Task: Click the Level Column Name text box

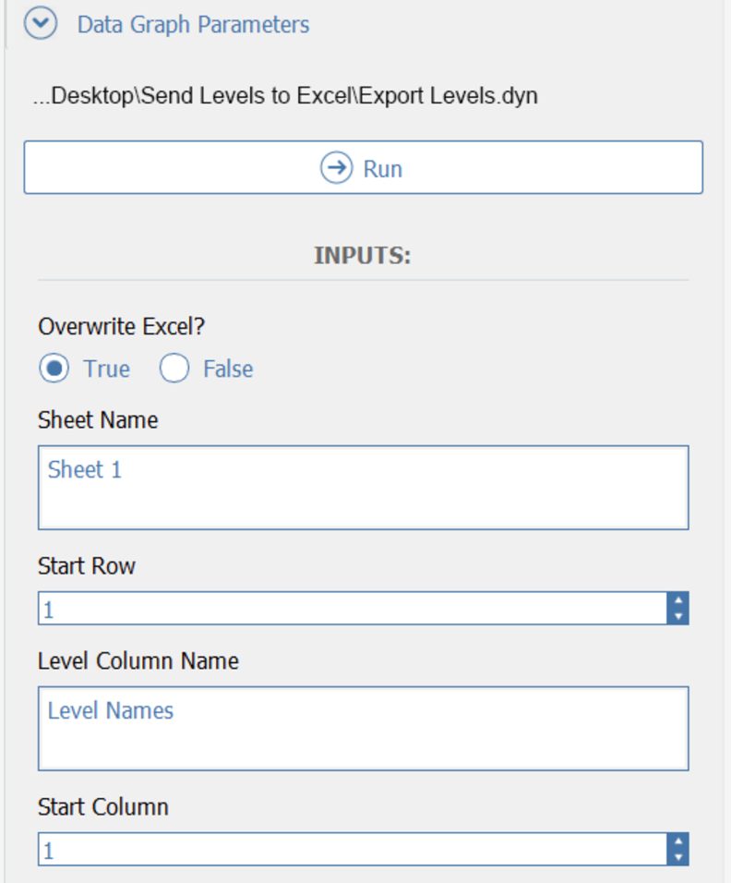Action: coord(363,728)
